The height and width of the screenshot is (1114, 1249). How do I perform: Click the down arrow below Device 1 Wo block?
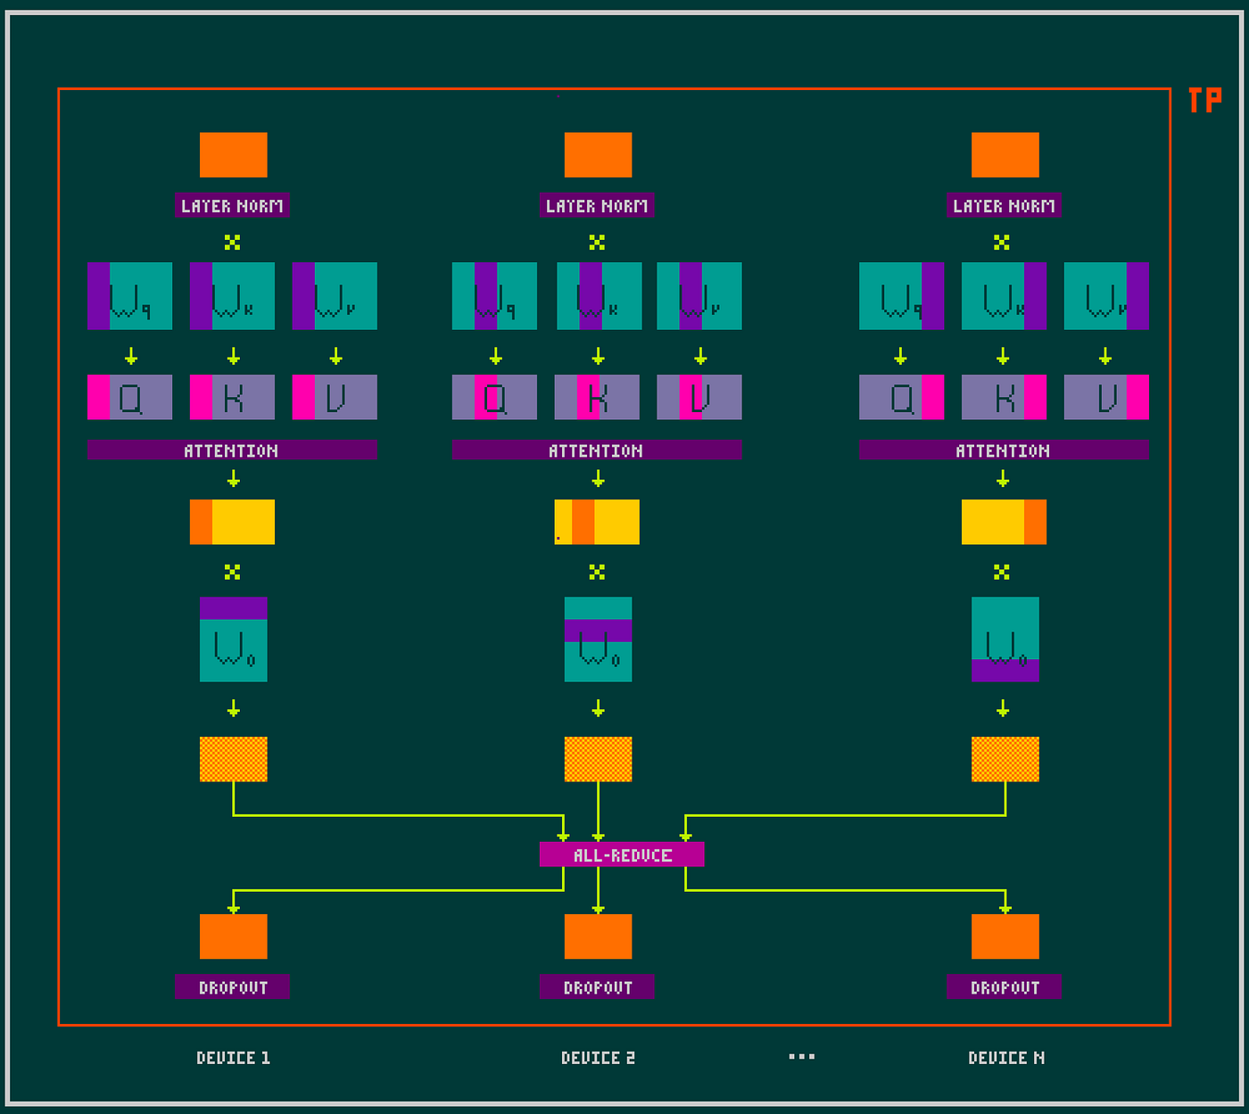coord(234,709)
